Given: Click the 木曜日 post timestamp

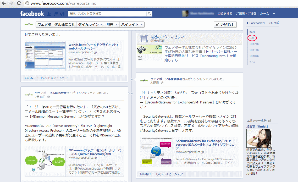Looking at the screenshot, I should click(154, 83).
